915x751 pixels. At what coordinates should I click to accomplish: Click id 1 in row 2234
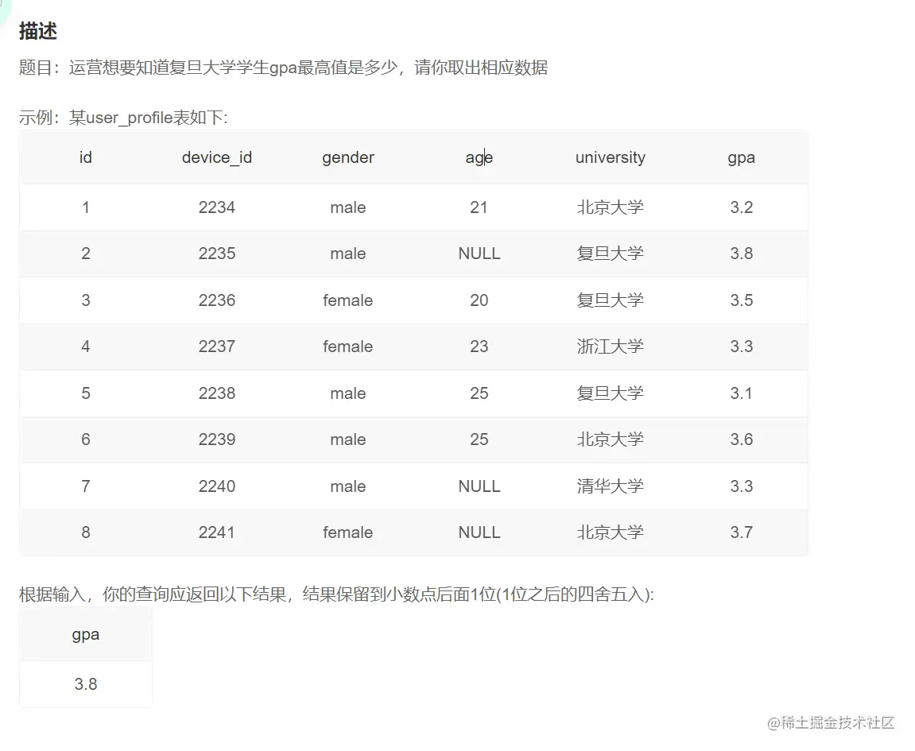[86, 207]
